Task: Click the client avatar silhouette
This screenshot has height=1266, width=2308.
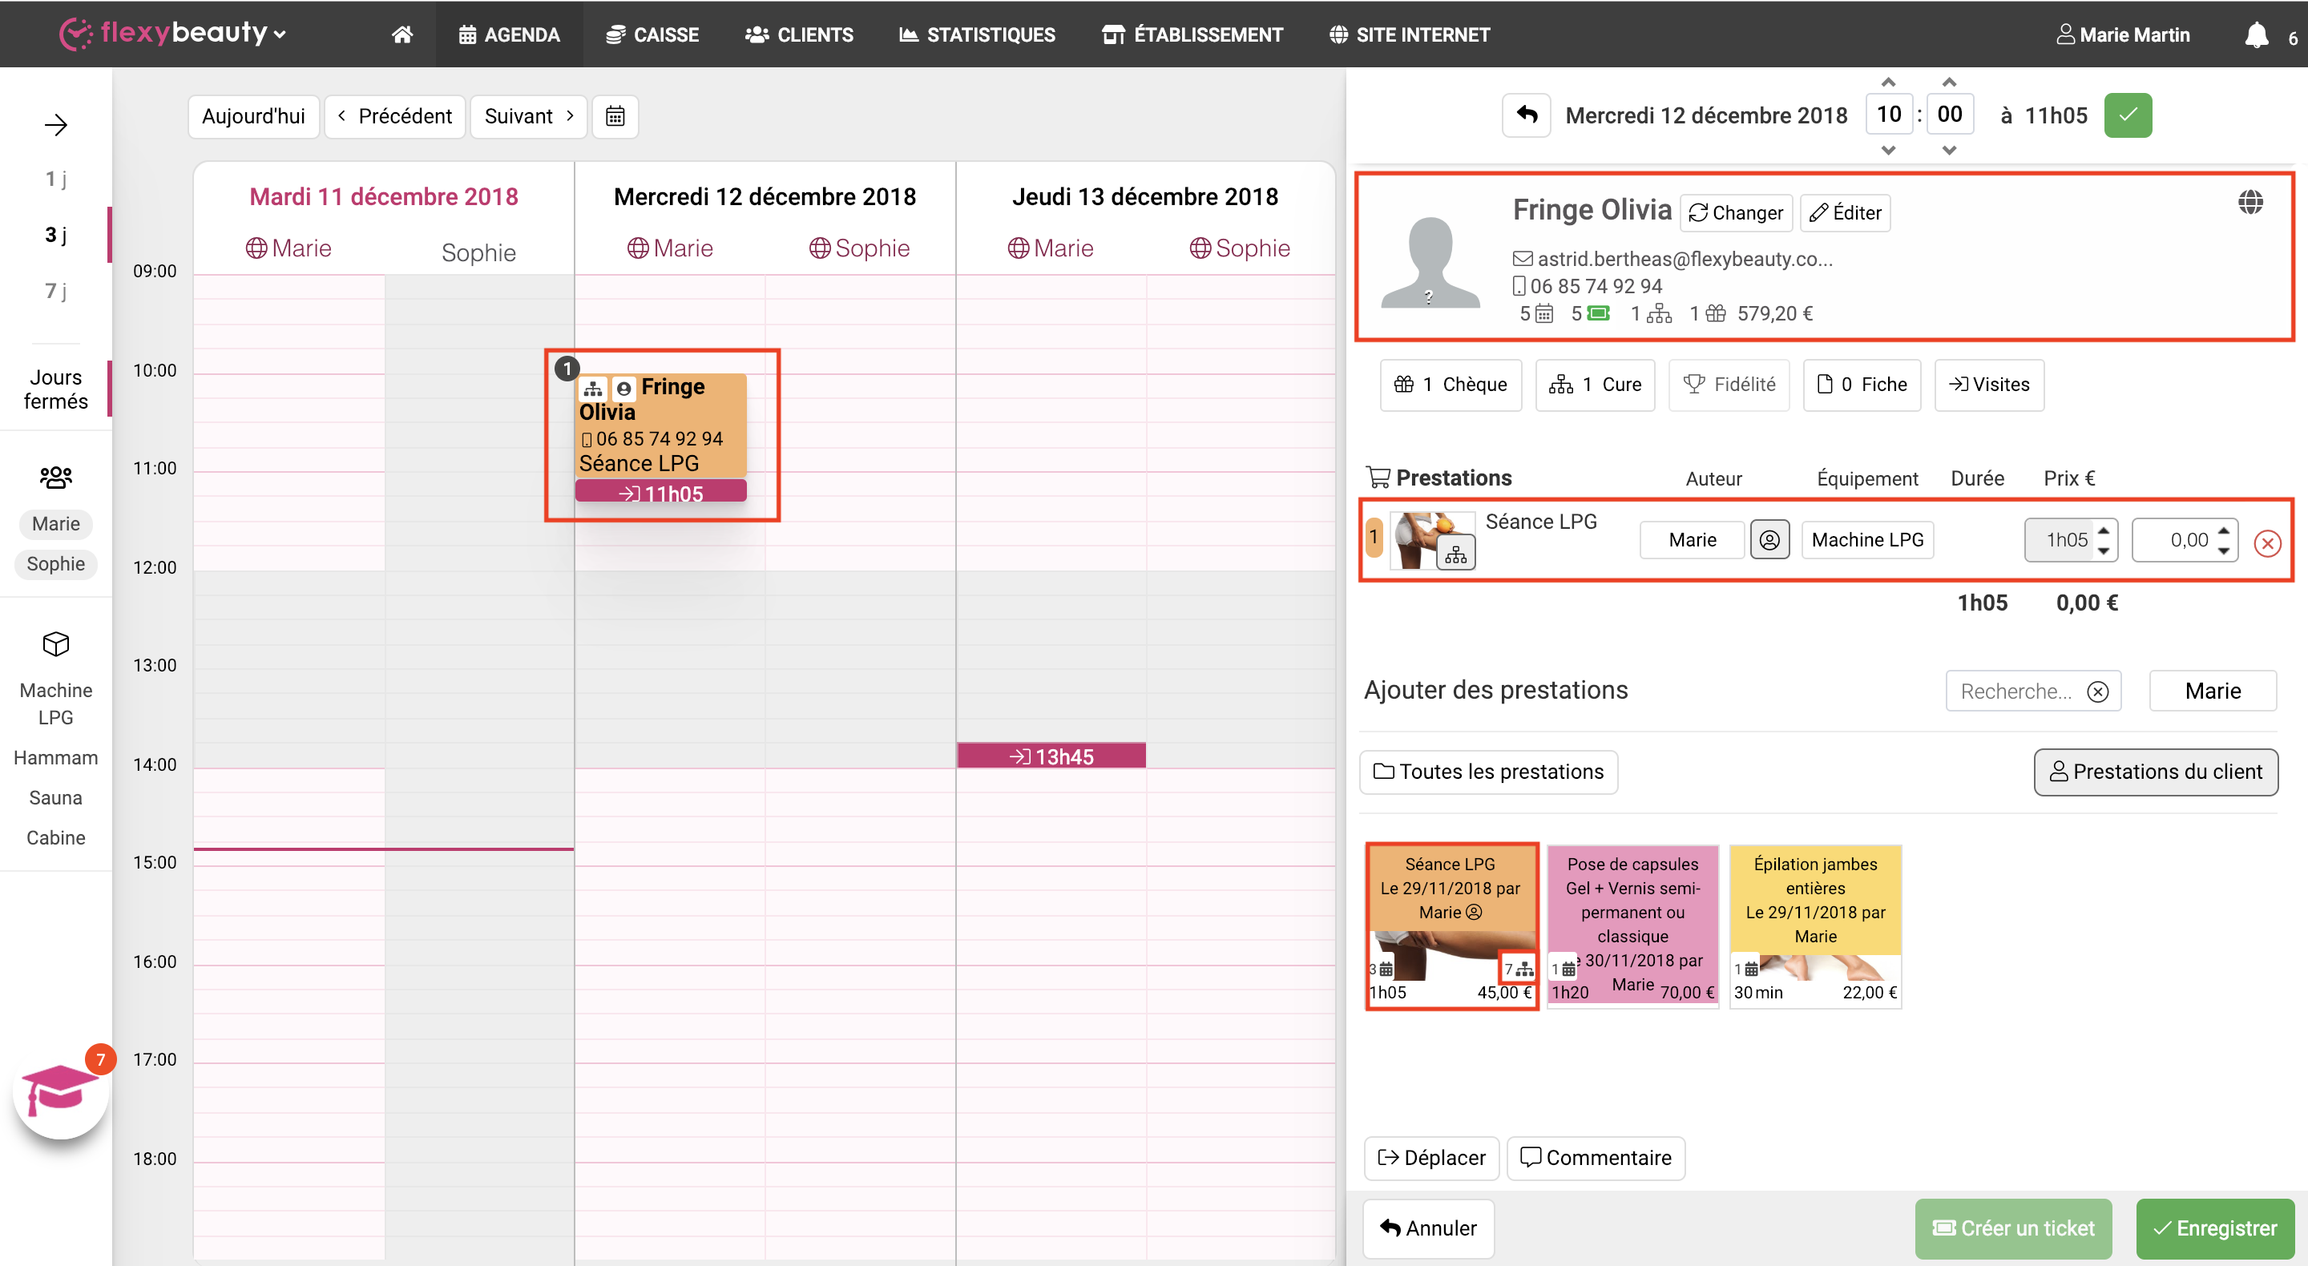Action: pyautogui.click(x=1430, y=262)
